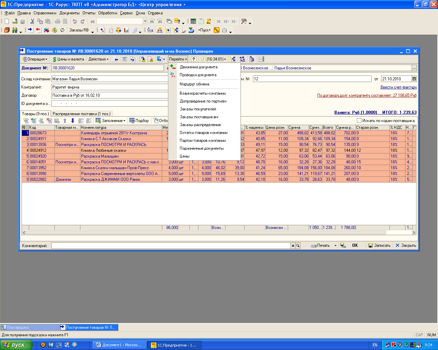The image size is (438, 350).
Task: Click the magnifier icon next to comment field
Action: coord(298,246)
